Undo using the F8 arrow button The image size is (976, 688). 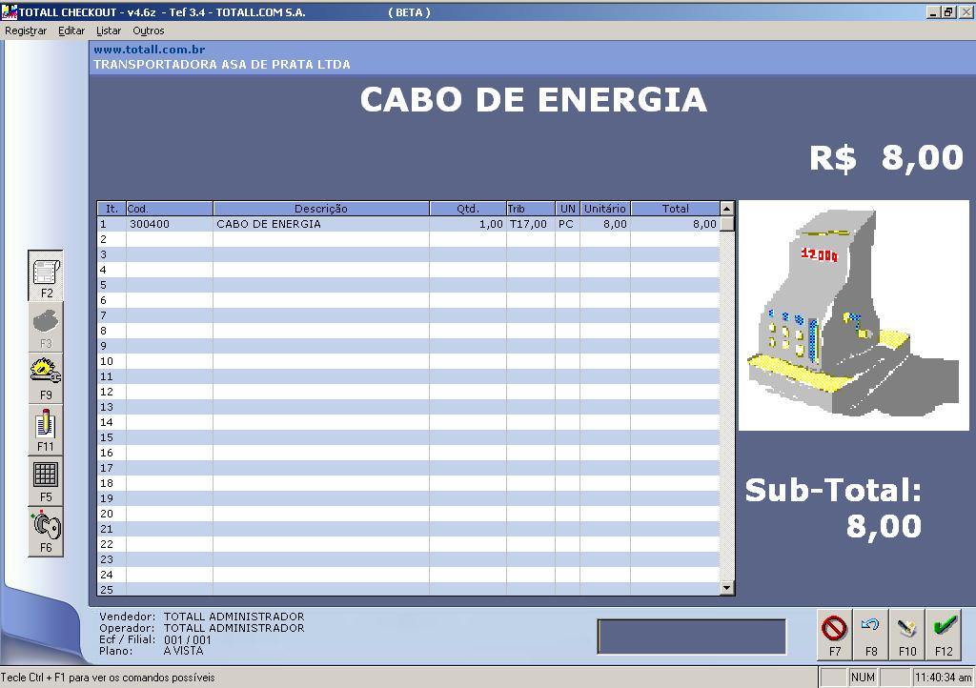pos(871,635)
